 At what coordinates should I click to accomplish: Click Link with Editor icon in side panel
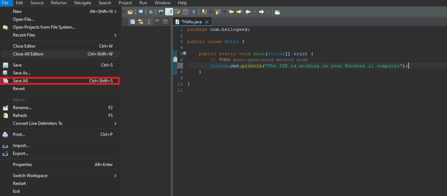click(141, 22)
